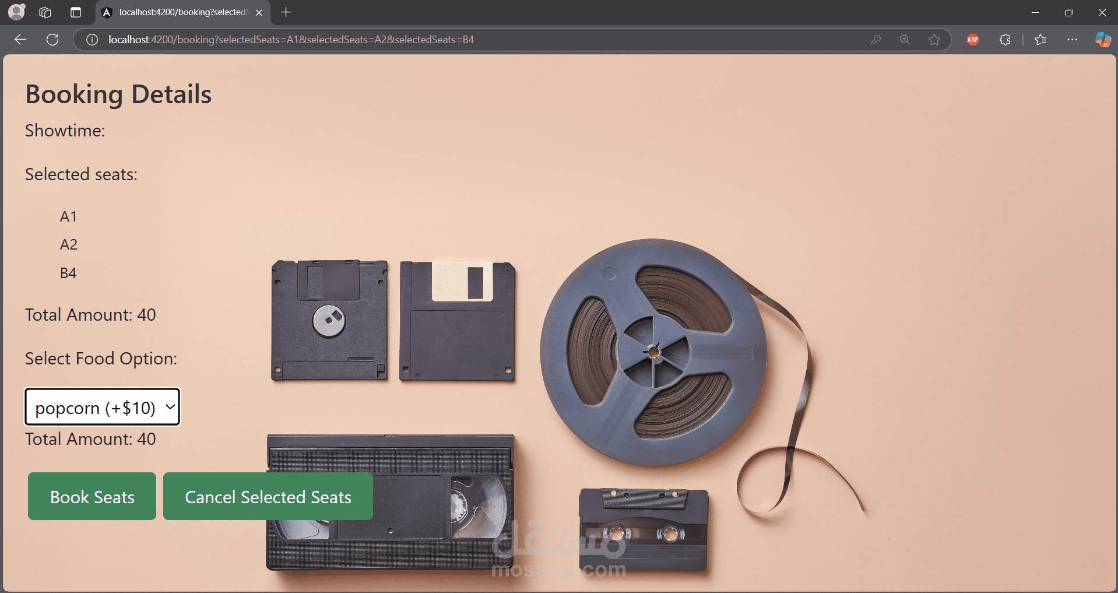Image resolution: width=1118 pixels, height=593 pixels.
Task: Reload the booking page
Action: click(x=52, y=40)
